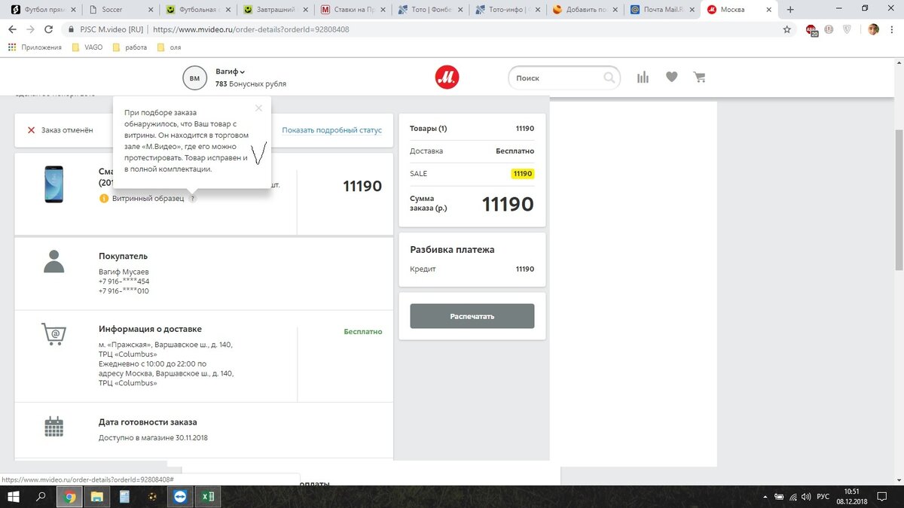Open the работа bookmarks folder
This screenshot has height=508, width=904.
[x=130, y=47]
